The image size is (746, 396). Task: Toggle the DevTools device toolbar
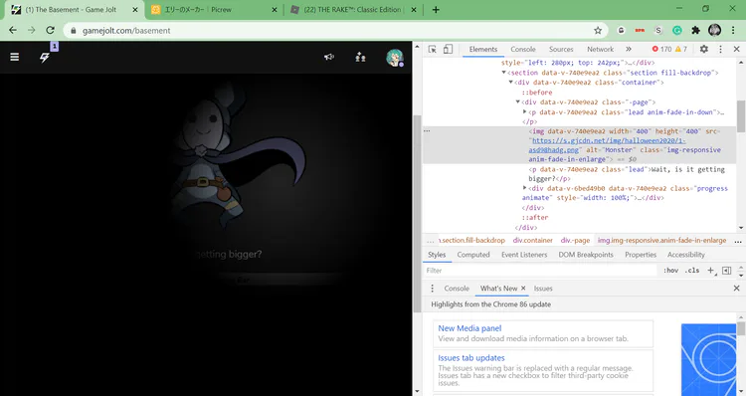click(448, 49)
